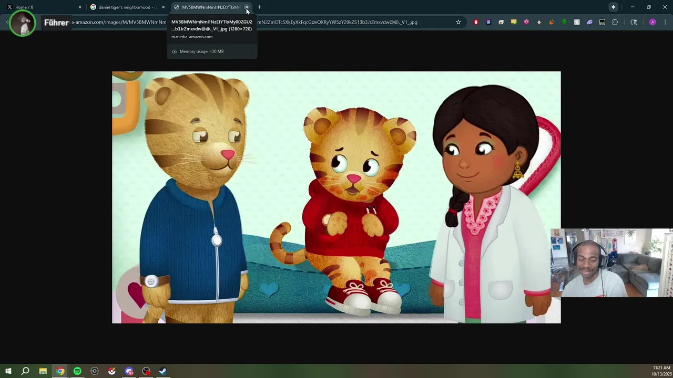Click the Gemini sparkle button in title bar
This screenshot has width=673, height=378.
pyautogui.click(x=613, y=7)
